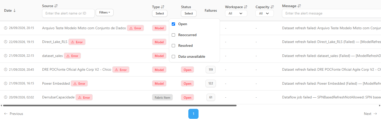This screenshot has width=381, height=119.
Task: Click clock icon beside 20/09/2026, 02:02
Action: pyautogui.click(x=6, y=97)
